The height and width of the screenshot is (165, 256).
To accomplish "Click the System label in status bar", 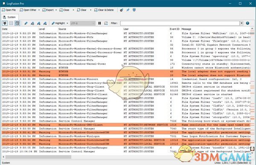I will coord(6,163).
